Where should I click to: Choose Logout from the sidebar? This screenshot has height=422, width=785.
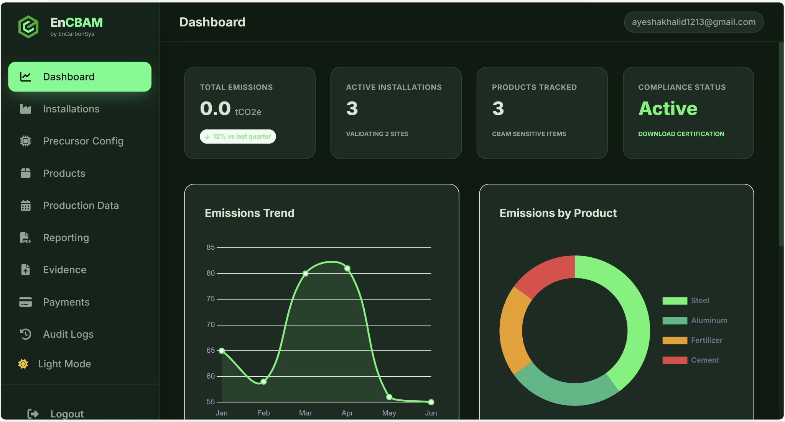click(x=67, y=413)
